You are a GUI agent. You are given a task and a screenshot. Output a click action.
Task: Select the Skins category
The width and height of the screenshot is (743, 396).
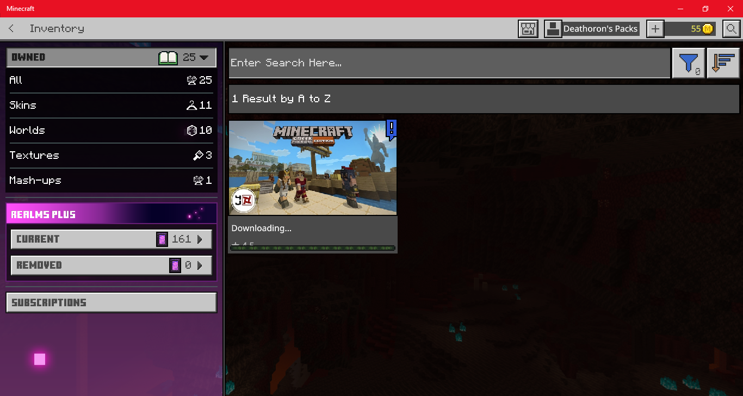(111, 105)
